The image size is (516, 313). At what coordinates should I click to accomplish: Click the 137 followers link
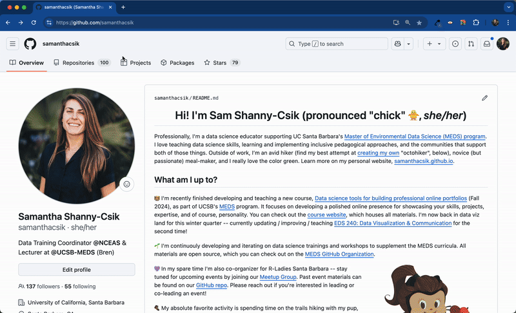tap(39, 286)
